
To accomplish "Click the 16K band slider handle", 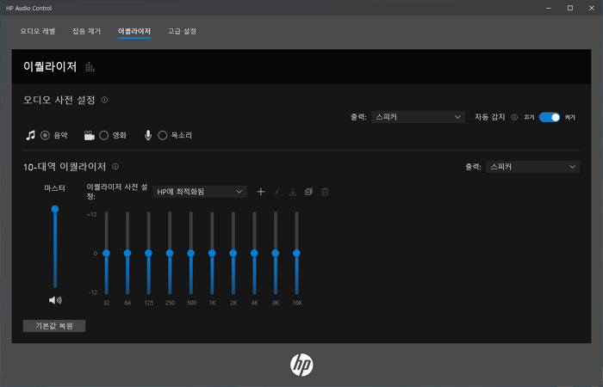I will point(296,253).
